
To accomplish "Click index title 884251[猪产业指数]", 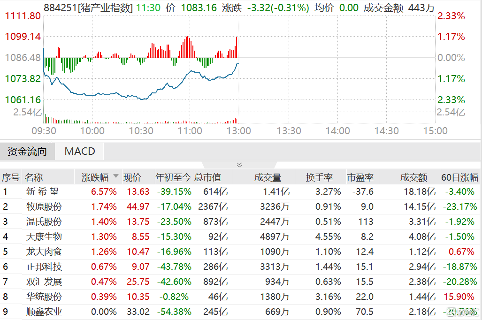I will tap(88, 8).
